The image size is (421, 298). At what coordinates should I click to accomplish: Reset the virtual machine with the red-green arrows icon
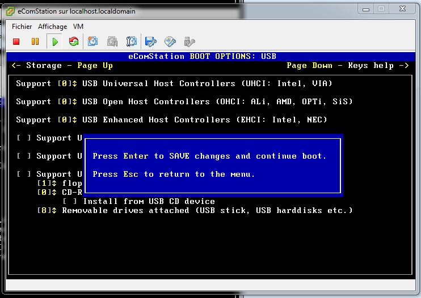click(74, 41)
